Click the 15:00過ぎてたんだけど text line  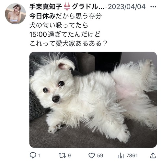tap(65, 34)
